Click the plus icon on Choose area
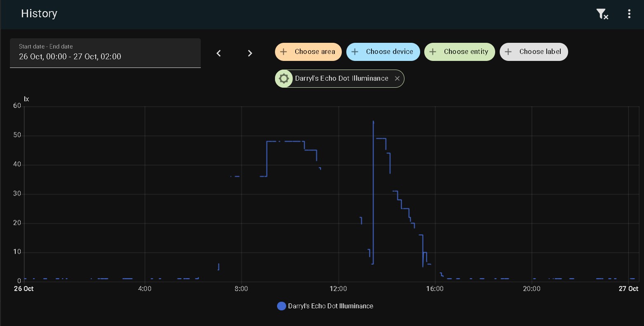The image size is (644, 326). point(284,52)
